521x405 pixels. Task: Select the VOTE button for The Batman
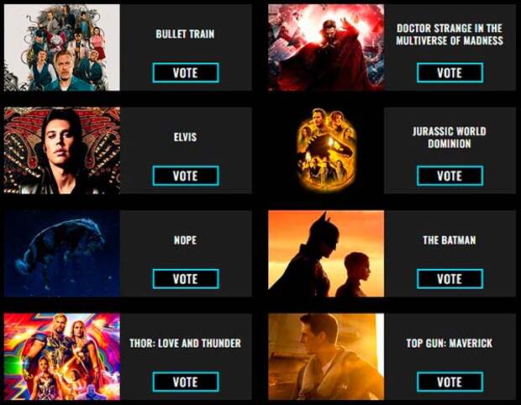(450, 279)
